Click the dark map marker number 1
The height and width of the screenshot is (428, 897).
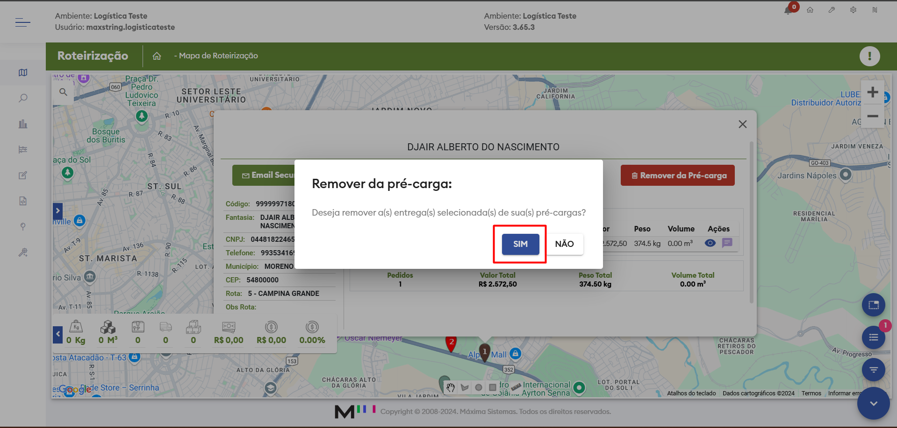[x=485, y=353]
